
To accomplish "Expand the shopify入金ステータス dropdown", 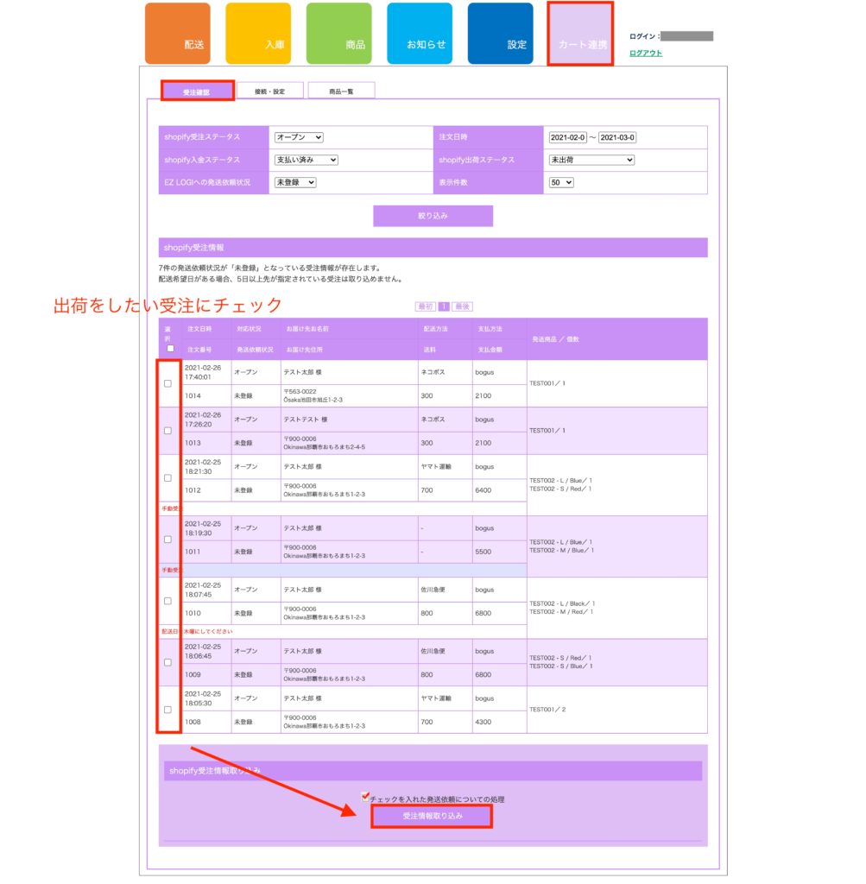I will [x=306, y=160].
